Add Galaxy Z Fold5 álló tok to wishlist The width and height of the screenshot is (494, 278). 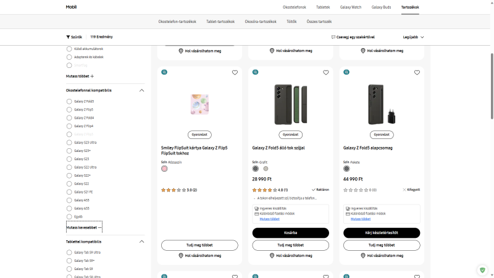click(x=326, y=72)
